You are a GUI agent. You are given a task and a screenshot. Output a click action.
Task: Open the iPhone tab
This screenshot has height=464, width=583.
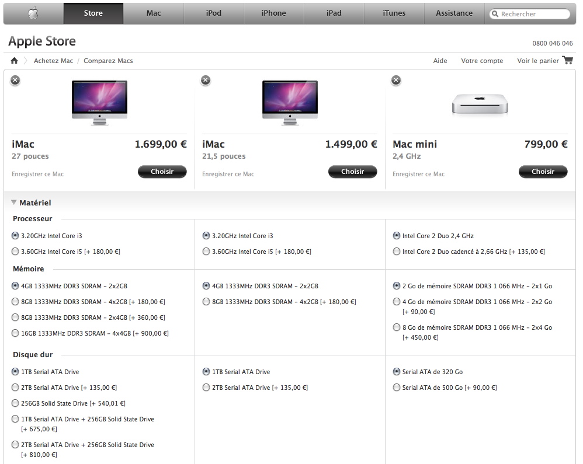[273, 13]
